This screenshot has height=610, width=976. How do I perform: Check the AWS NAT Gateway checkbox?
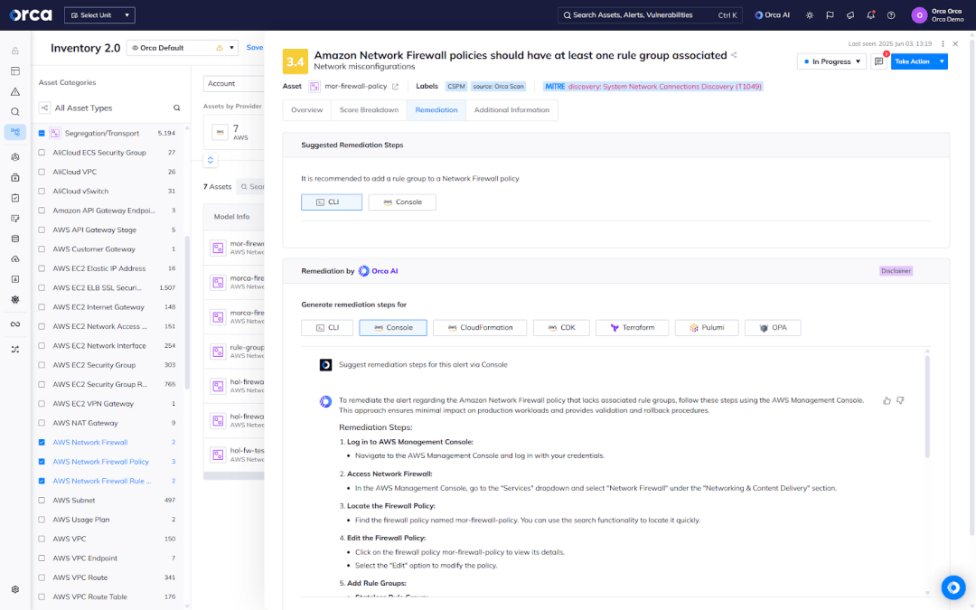click(x=42, y=423)
